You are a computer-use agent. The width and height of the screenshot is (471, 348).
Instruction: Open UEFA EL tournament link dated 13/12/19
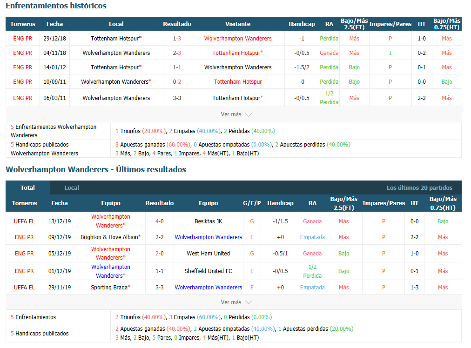pyautogui.click(x=24, y=221)
